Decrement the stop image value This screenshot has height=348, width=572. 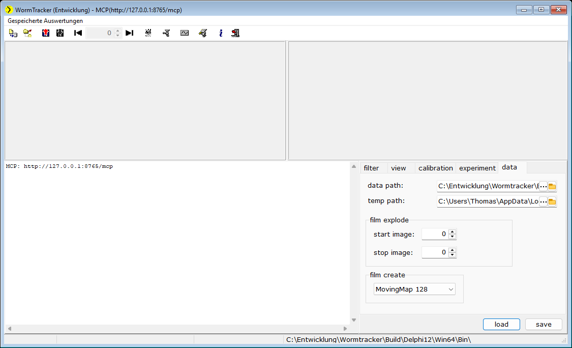click(x=453, y=255)
